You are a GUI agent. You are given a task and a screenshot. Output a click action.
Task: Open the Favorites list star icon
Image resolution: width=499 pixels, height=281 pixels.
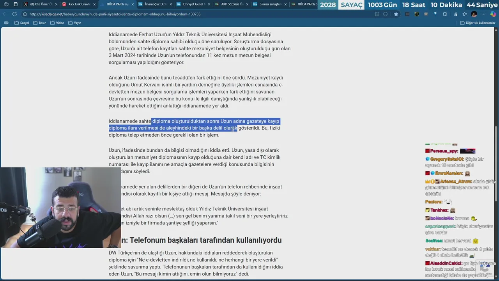tap(464, 14)
